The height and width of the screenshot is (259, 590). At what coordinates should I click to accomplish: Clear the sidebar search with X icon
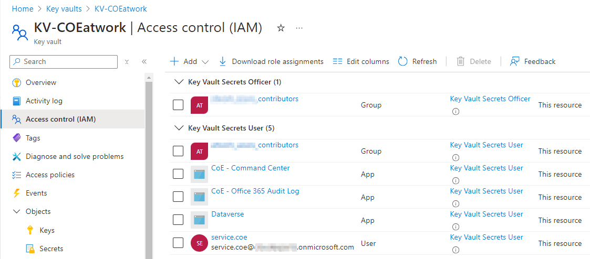click(x=127, y=61)
